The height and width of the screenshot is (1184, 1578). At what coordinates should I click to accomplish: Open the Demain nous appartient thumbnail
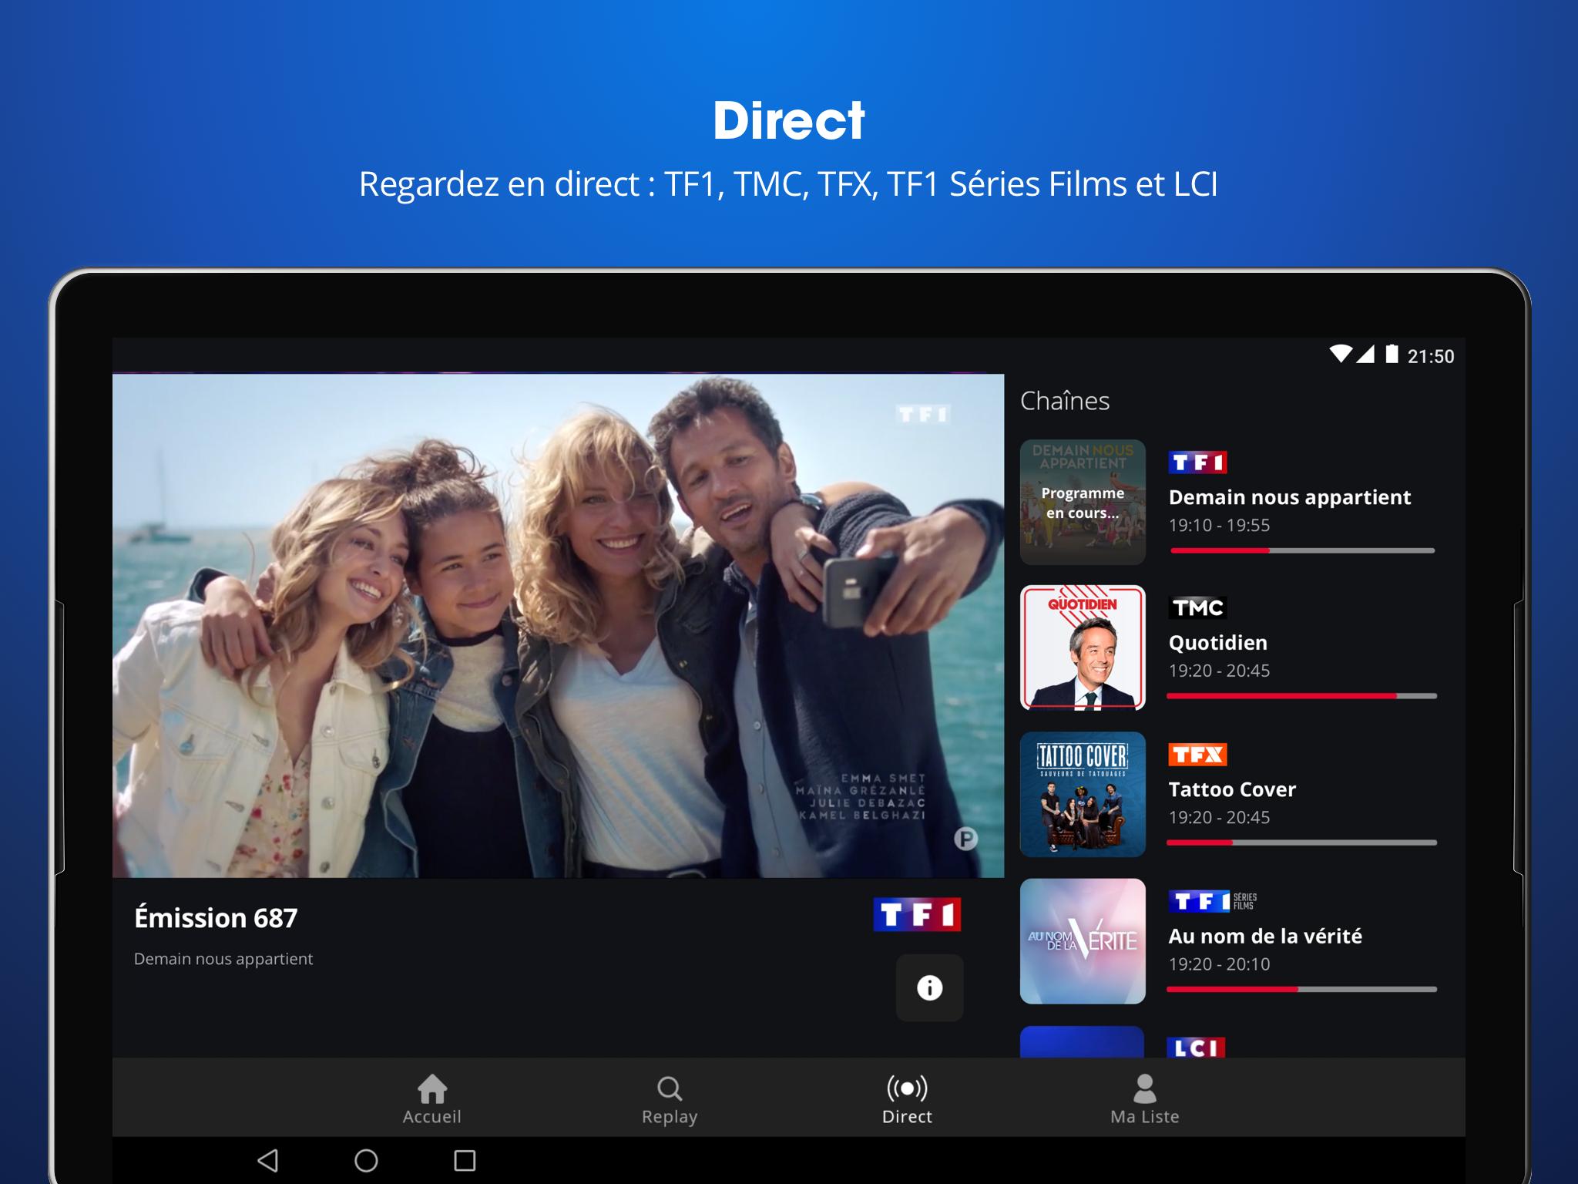click(1083, 502)
